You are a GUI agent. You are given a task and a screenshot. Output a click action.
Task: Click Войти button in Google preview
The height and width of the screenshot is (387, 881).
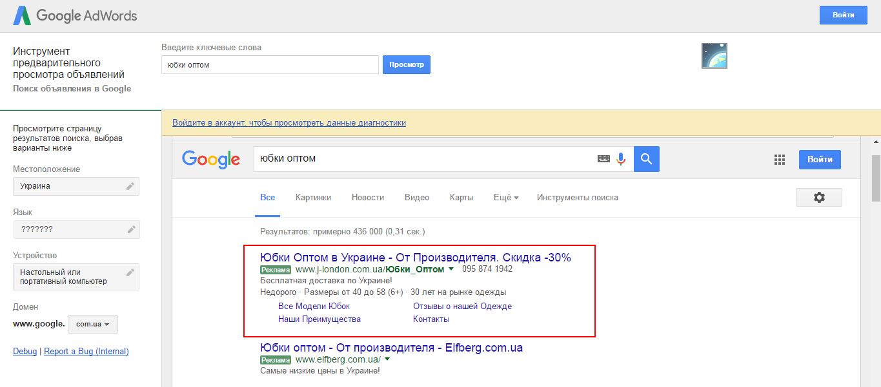coord(820,159)
